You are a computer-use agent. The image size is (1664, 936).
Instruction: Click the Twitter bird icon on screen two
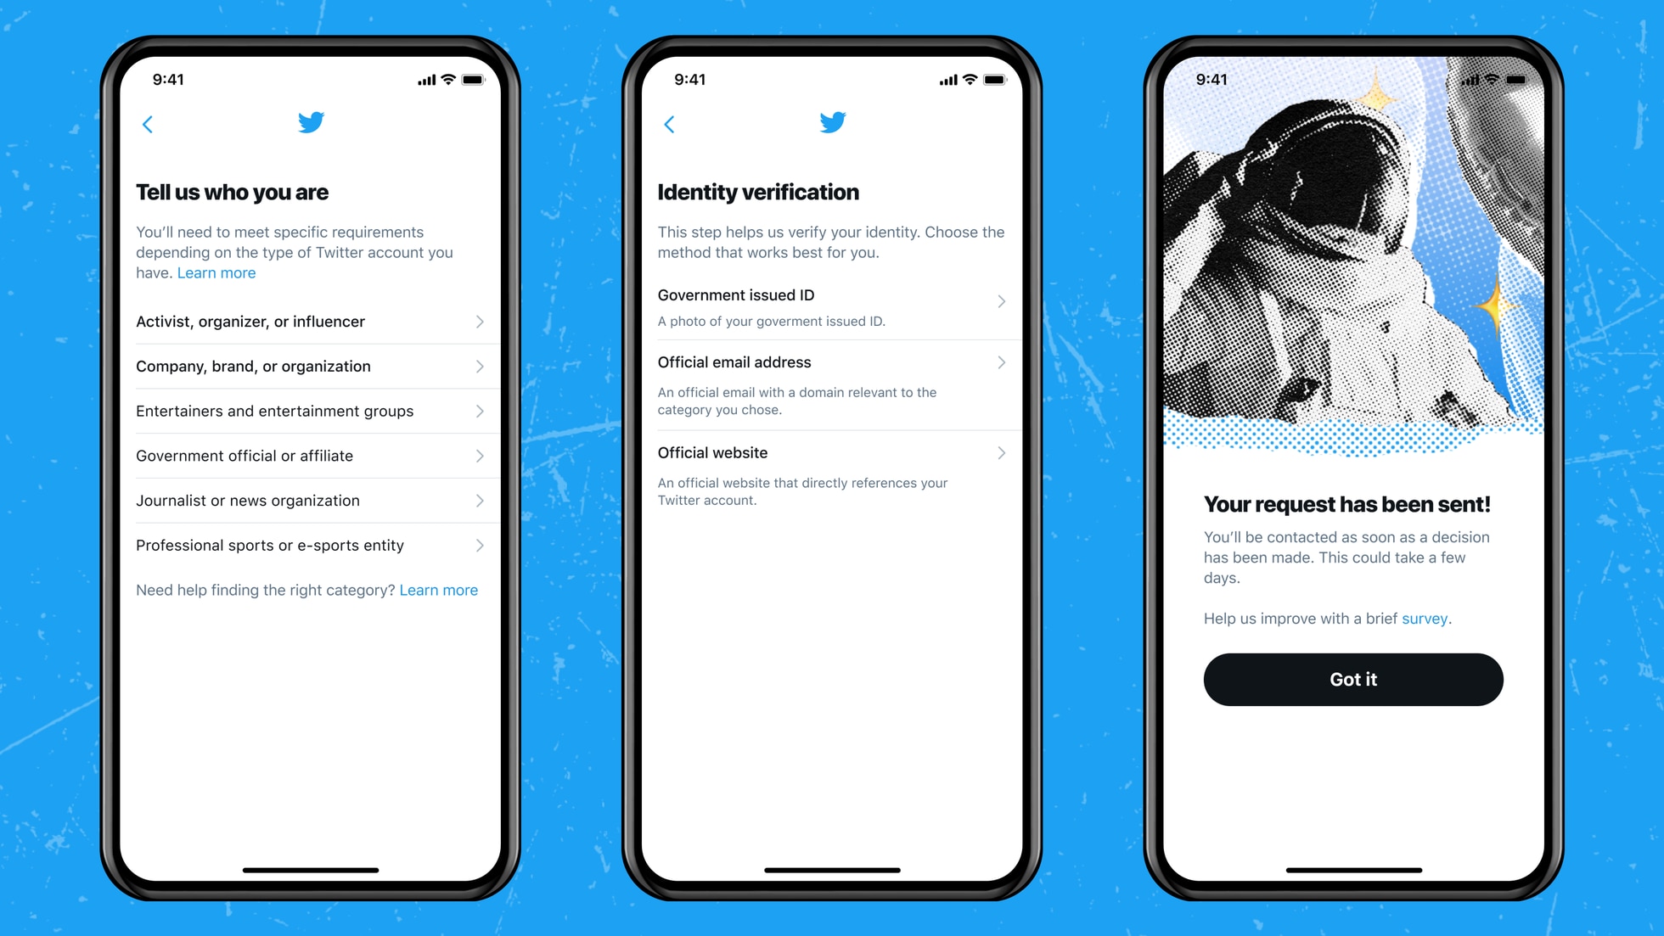831,122
